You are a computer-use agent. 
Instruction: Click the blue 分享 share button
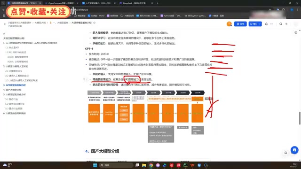click(240, 24)
